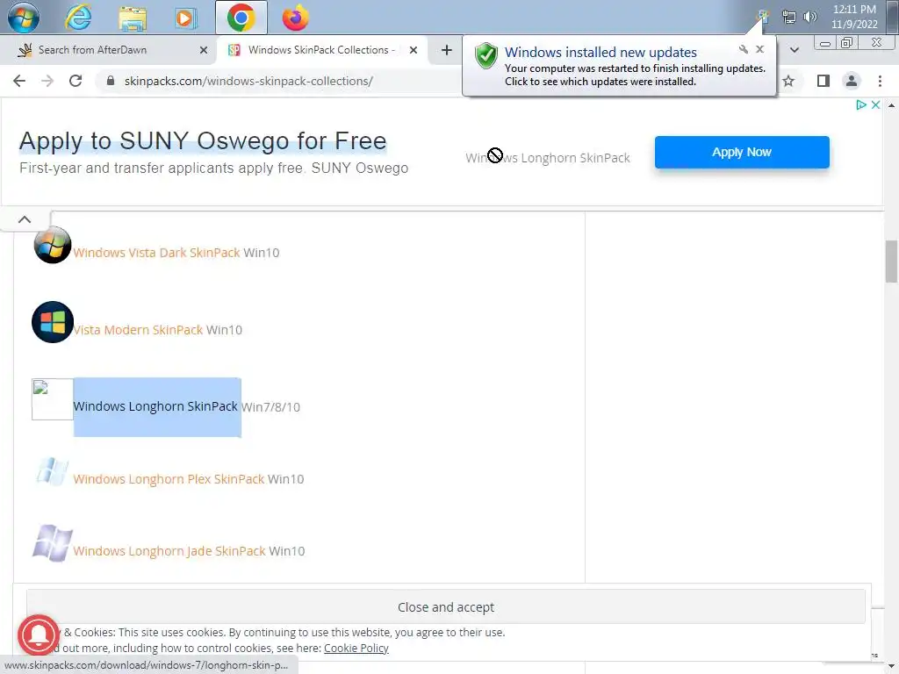This screenshot has height=674, width=899.
Task: View site security padlock info
Action: coord(111,81)
